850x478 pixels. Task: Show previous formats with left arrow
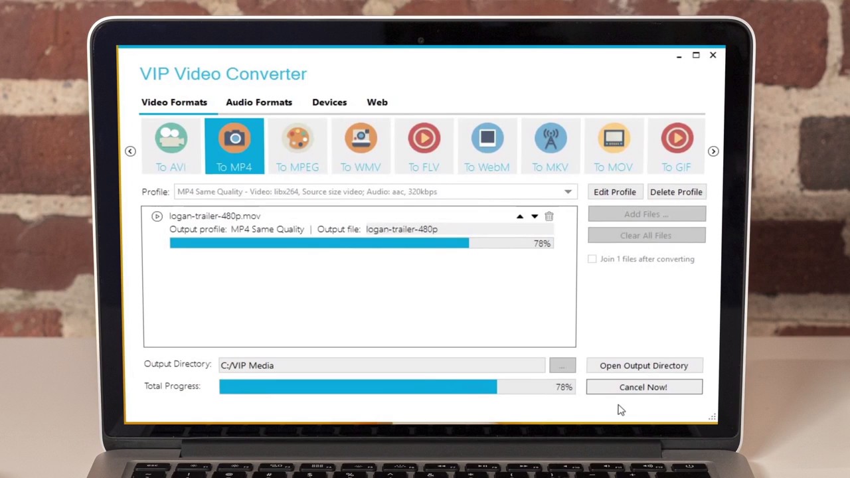[130, 151]
